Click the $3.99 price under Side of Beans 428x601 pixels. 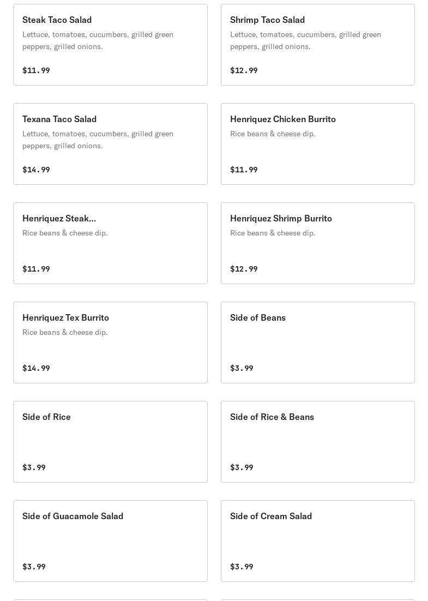[x=242, y=368]
